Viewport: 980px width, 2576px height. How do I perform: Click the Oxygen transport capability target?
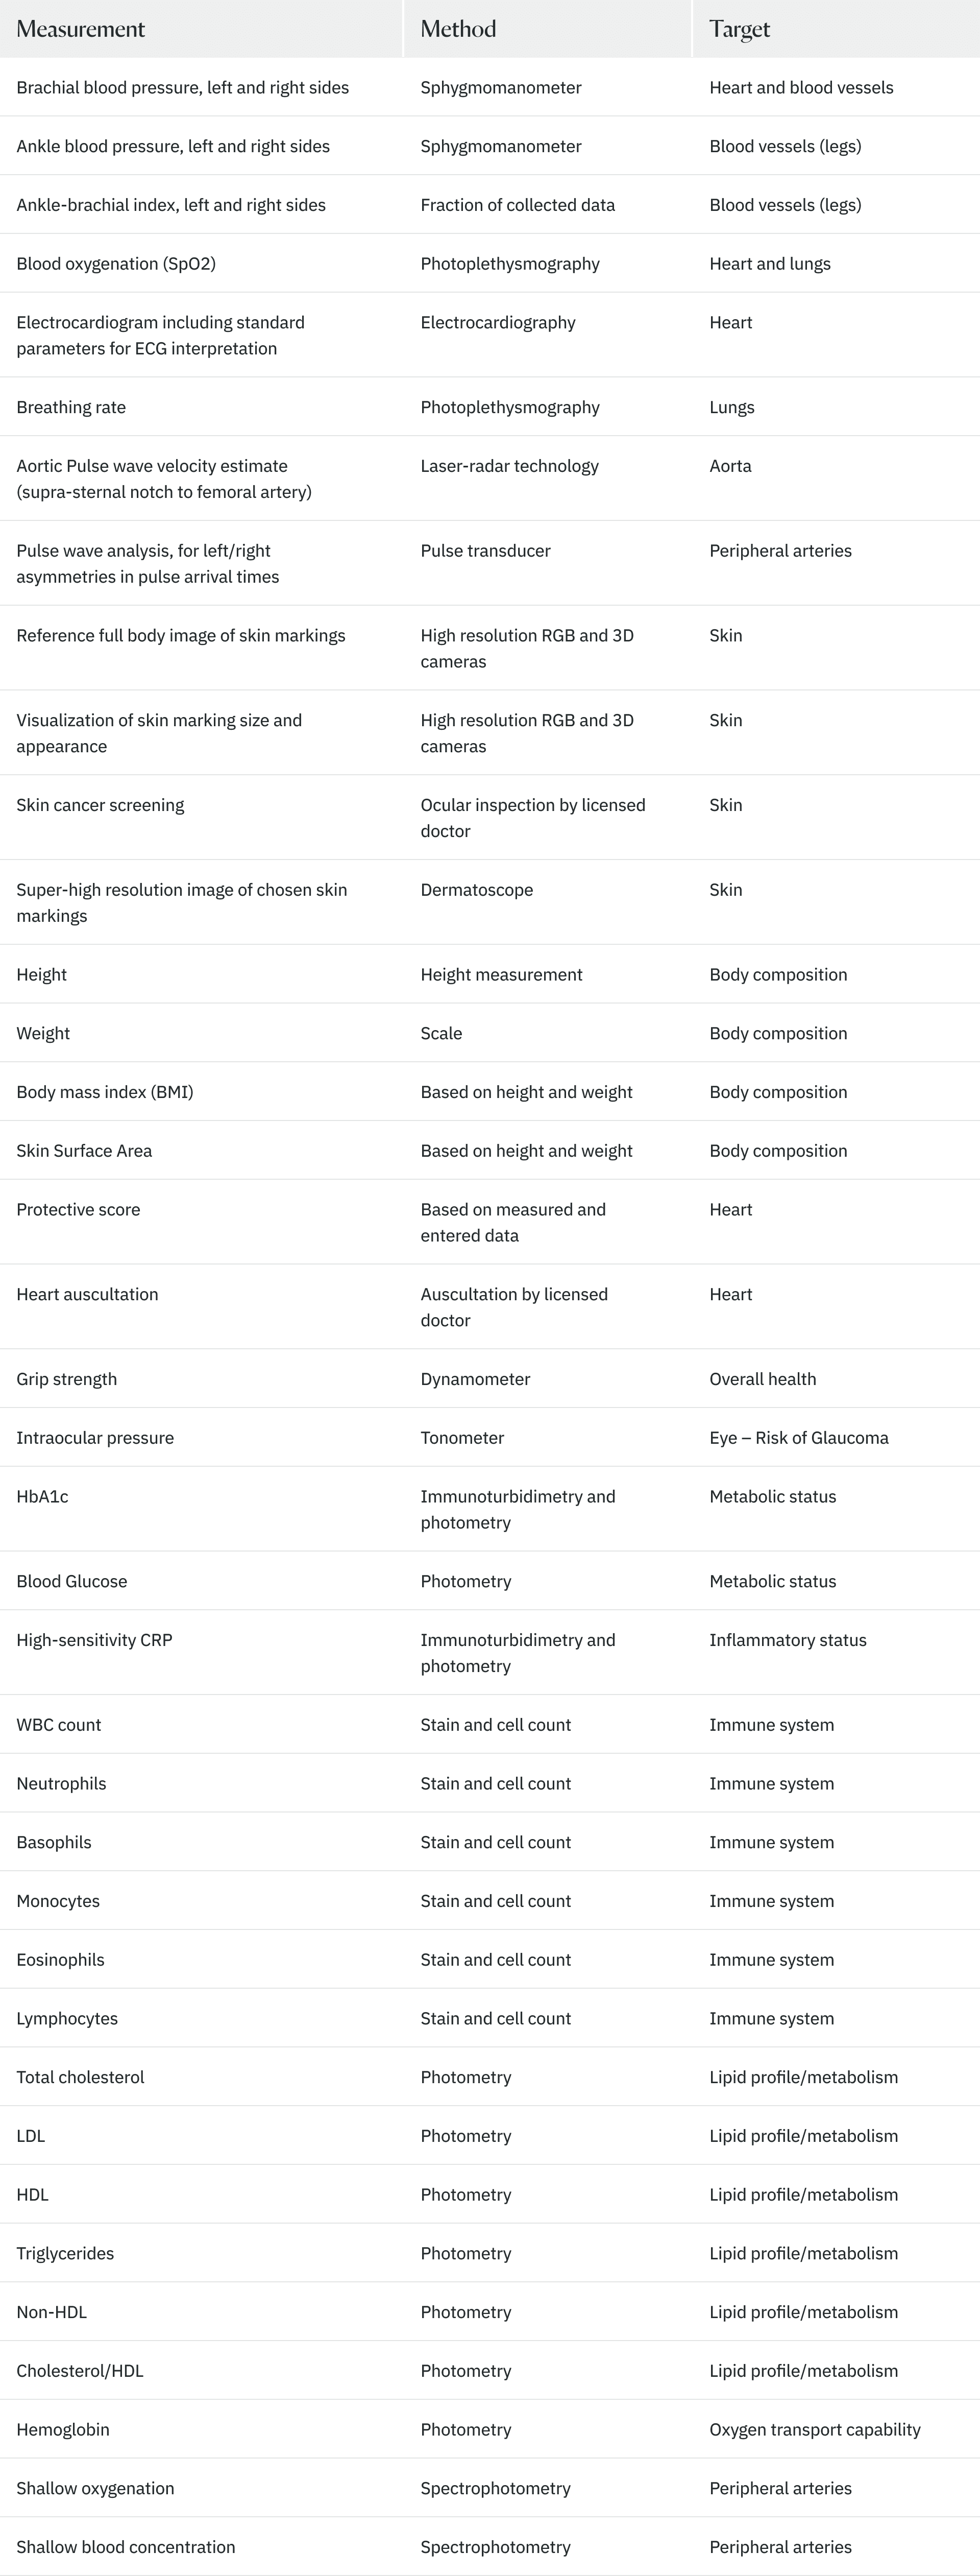point(815,2430)
